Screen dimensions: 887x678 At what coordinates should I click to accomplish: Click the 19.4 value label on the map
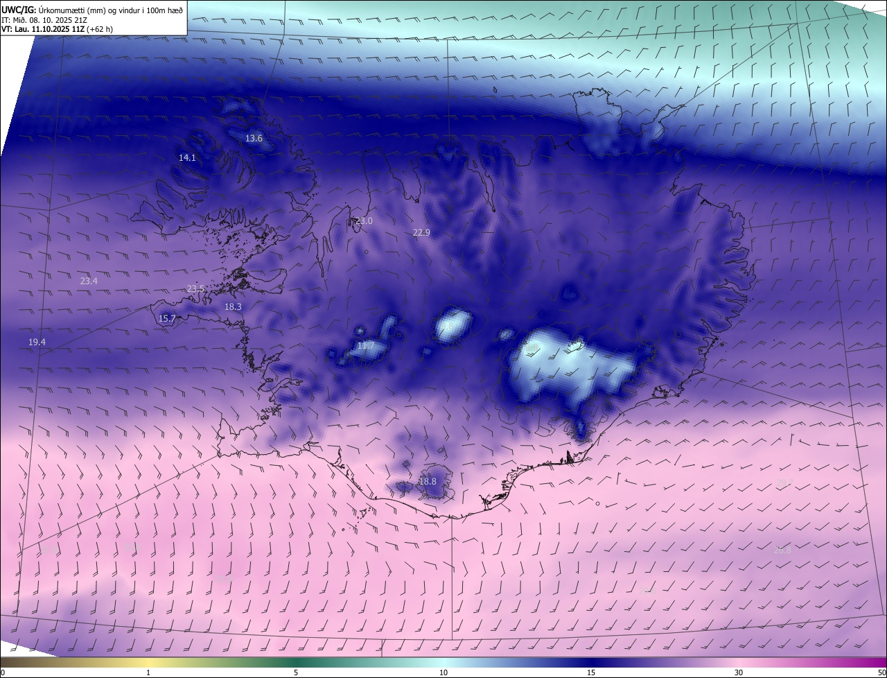(x=37, y=342)
